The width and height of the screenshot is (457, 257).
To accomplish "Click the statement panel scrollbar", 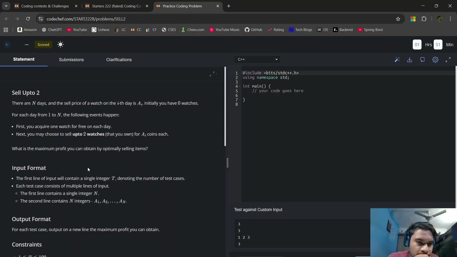I will pyautogui.click(x=225, y=106).
